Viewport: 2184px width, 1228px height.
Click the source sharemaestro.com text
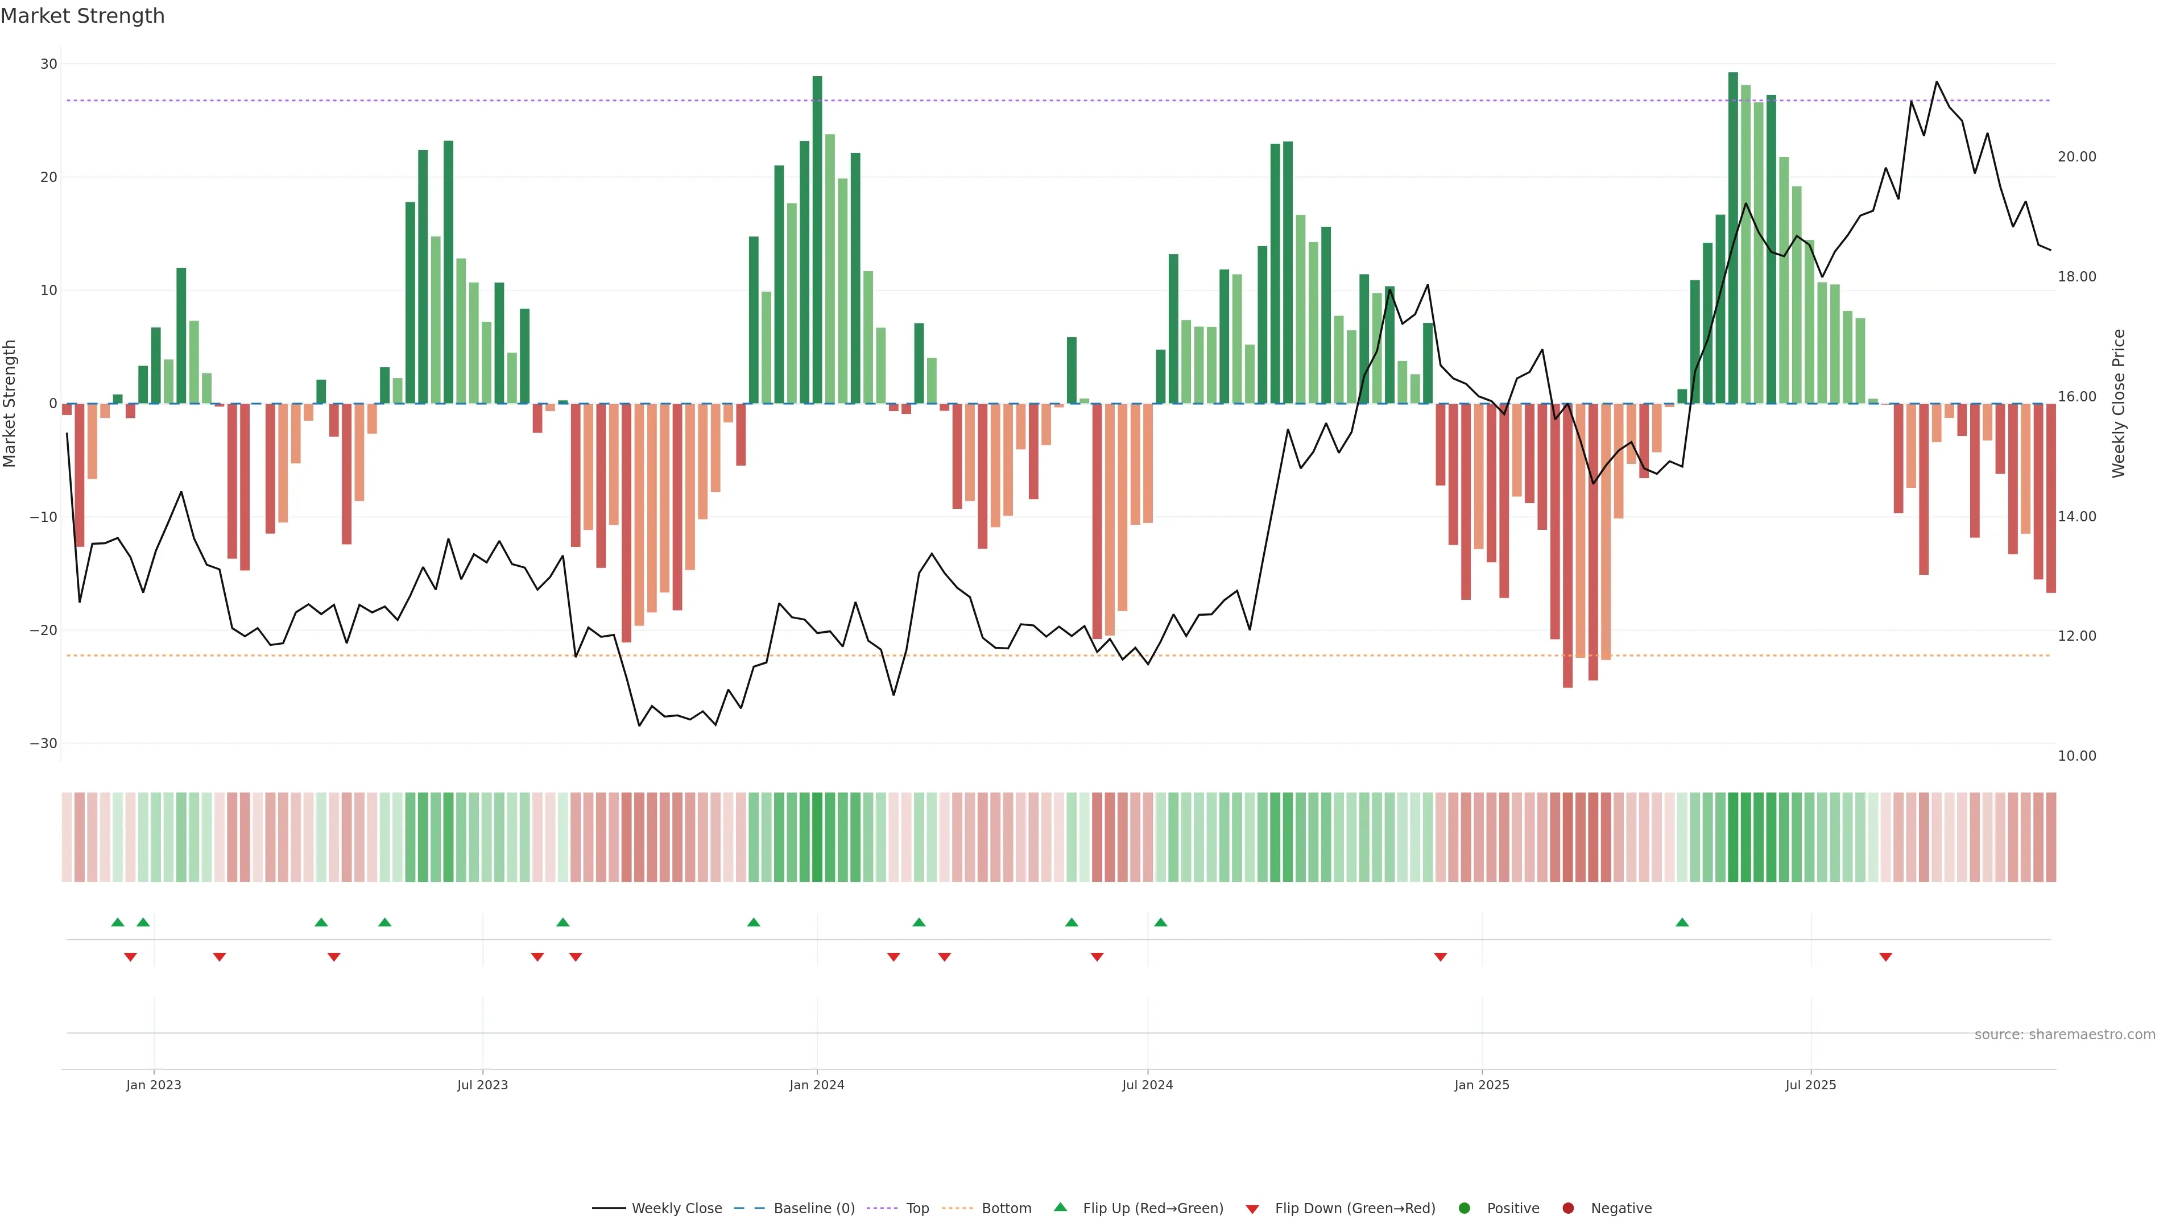click(2065, 1034)
